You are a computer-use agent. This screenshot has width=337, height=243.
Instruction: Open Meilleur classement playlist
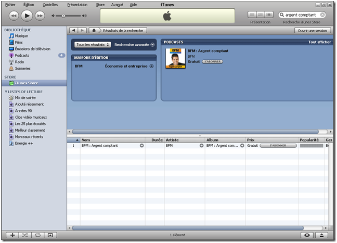tap(30, 130)
